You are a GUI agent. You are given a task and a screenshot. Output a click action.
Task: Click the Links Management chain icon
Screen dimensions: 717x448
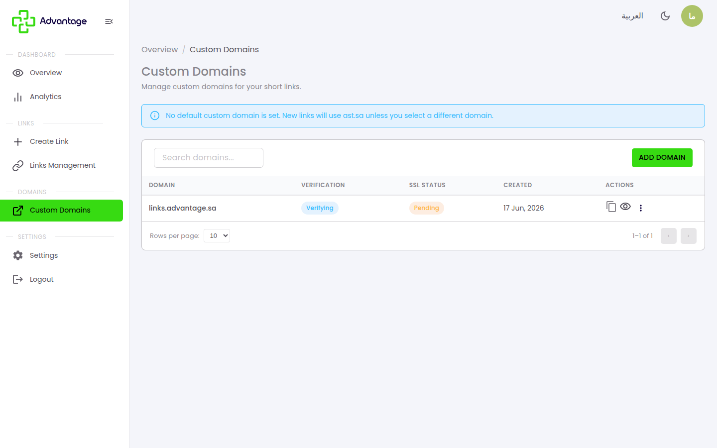18,165
